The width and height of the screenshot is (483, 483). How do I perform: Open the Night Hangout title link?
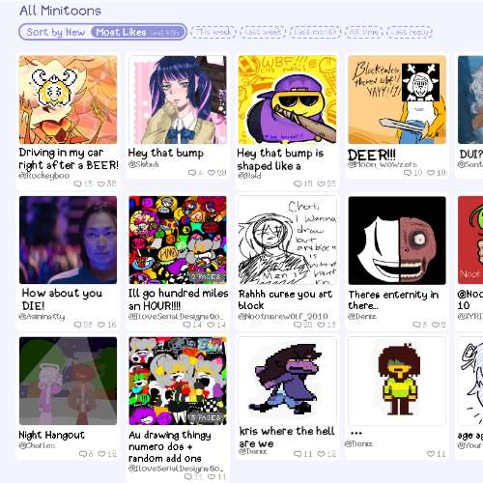tap(51, 435)
